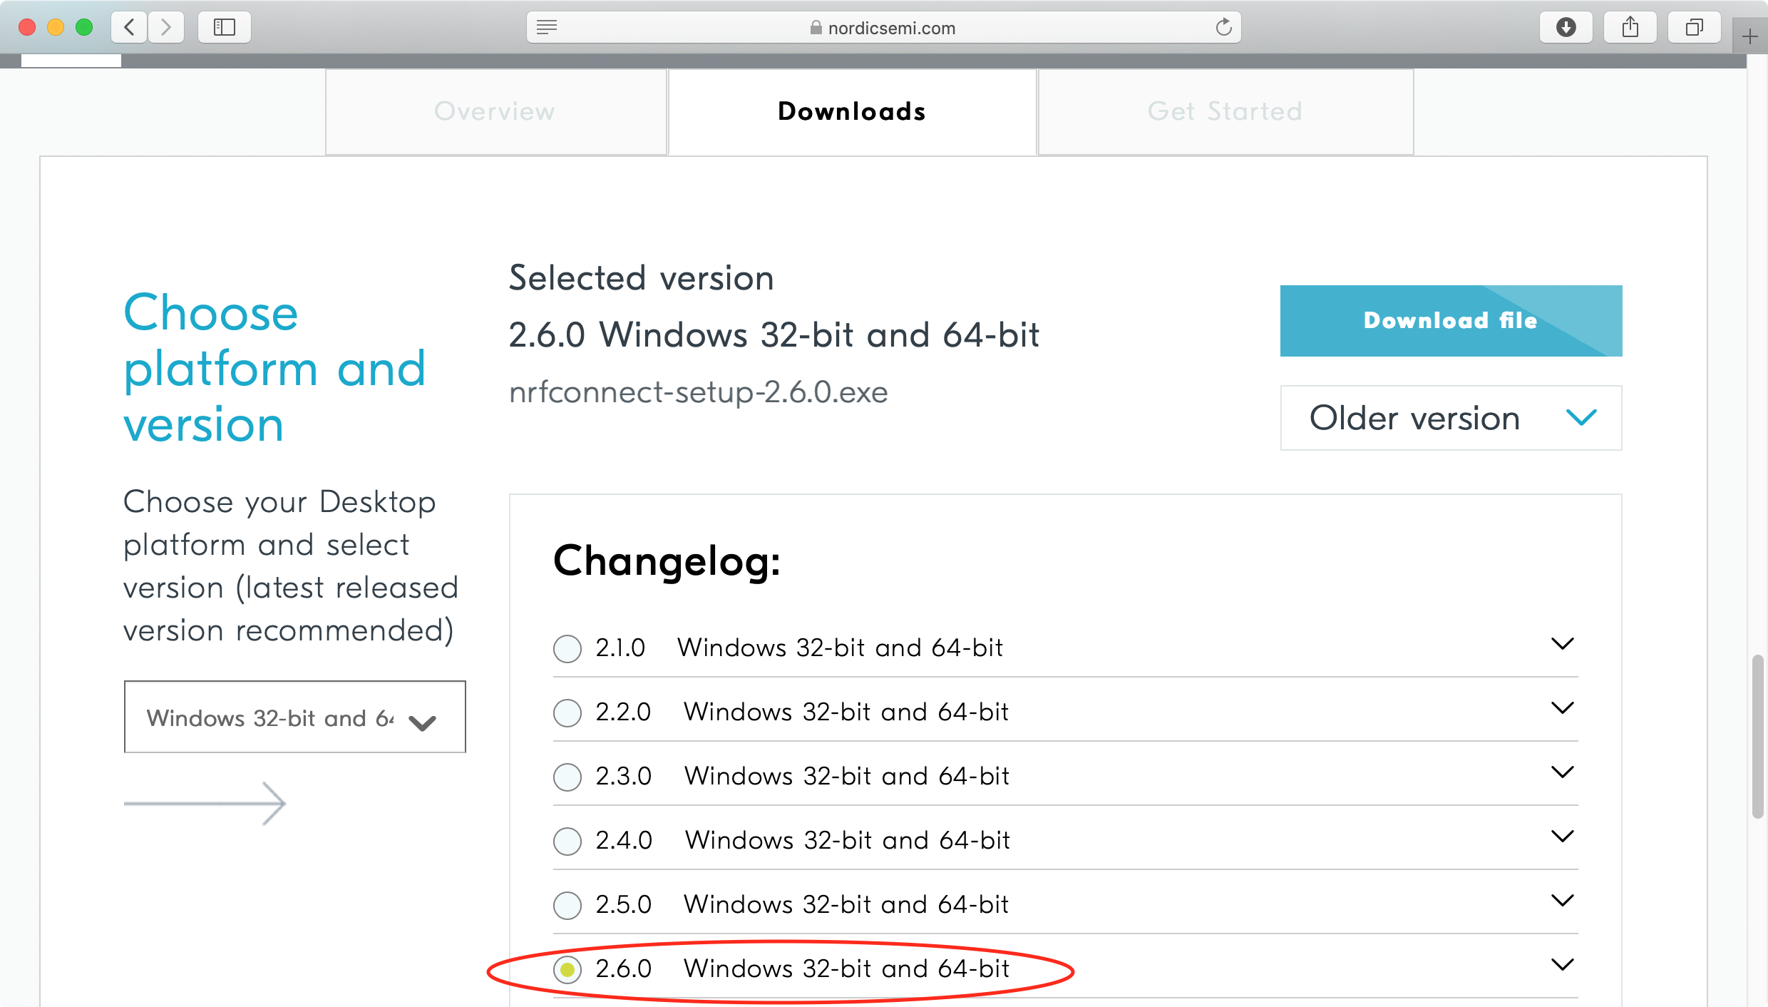
Task: Expand the 2.5.0 changelog chevron
Action: 1562,901
